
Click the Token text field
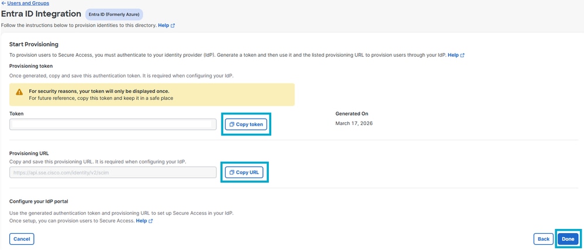113,124
